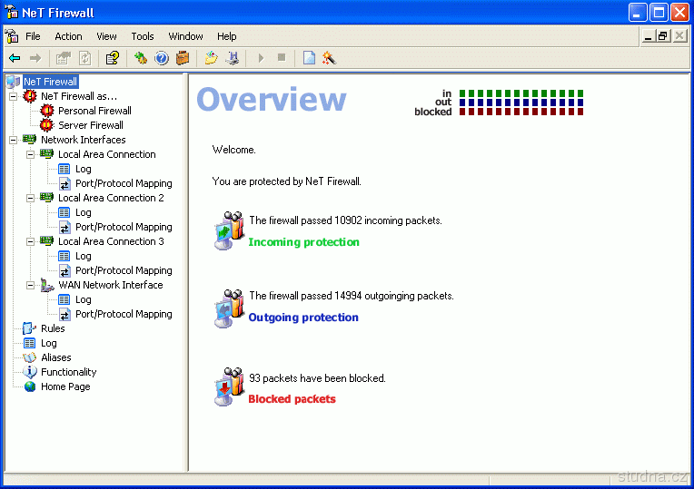Open the Home Page tree item
The height and width of the screenshot is (489, 694).
(x=65, y=386)
